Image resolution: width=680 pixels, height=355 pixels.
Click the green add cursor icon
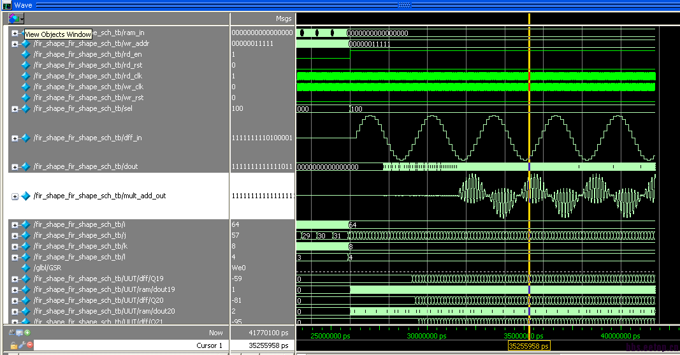pos(27,333)
